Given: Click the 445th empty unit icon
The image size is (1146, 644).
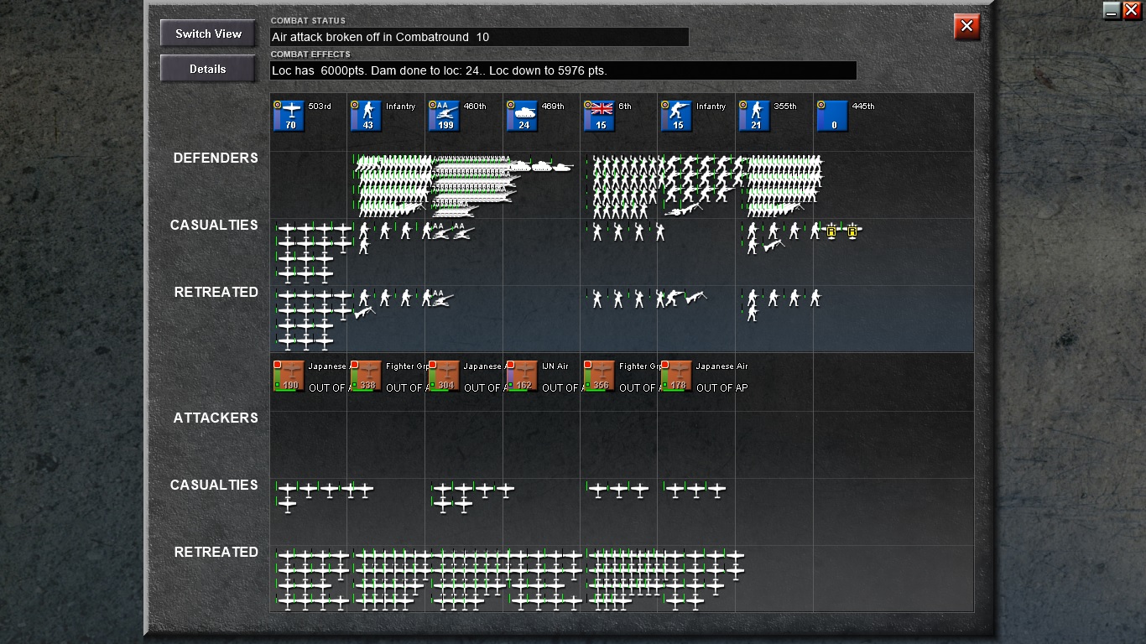Looking at the screenshot, I should coord(833,117).
